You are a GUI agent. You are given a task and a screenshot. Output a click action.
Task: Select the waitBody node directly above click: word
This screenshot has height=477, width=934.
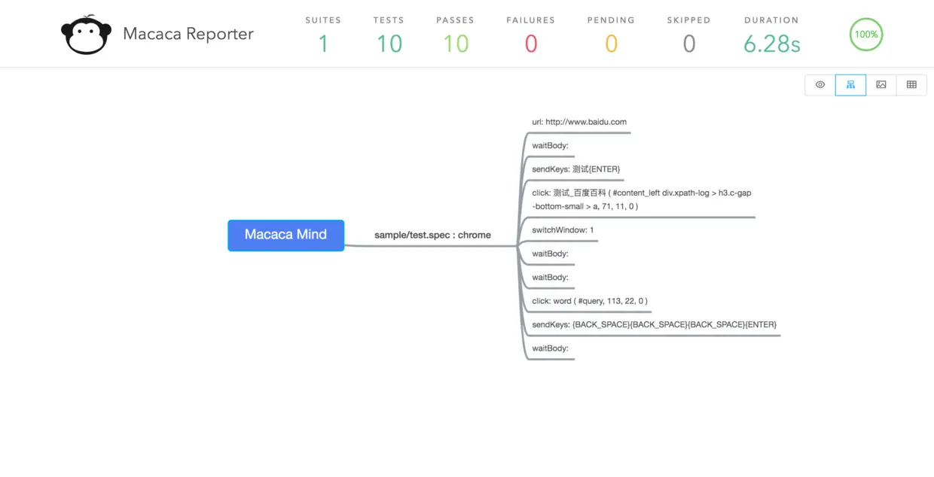[550, 278]
